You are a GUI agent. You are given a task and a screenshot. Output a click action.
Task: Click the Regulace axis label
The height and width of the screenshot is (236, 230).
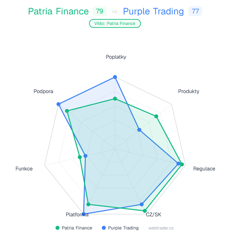[204, 169]
